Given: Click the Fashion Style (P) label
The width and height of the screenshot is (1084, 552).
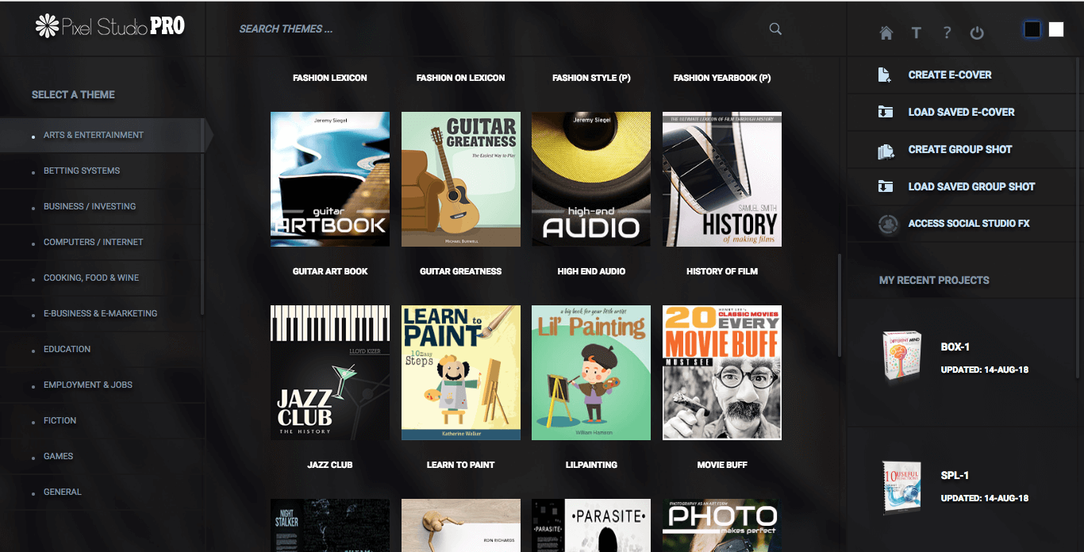Looking at the screenshot, I should pyautogui.click(x=591, y=78).
